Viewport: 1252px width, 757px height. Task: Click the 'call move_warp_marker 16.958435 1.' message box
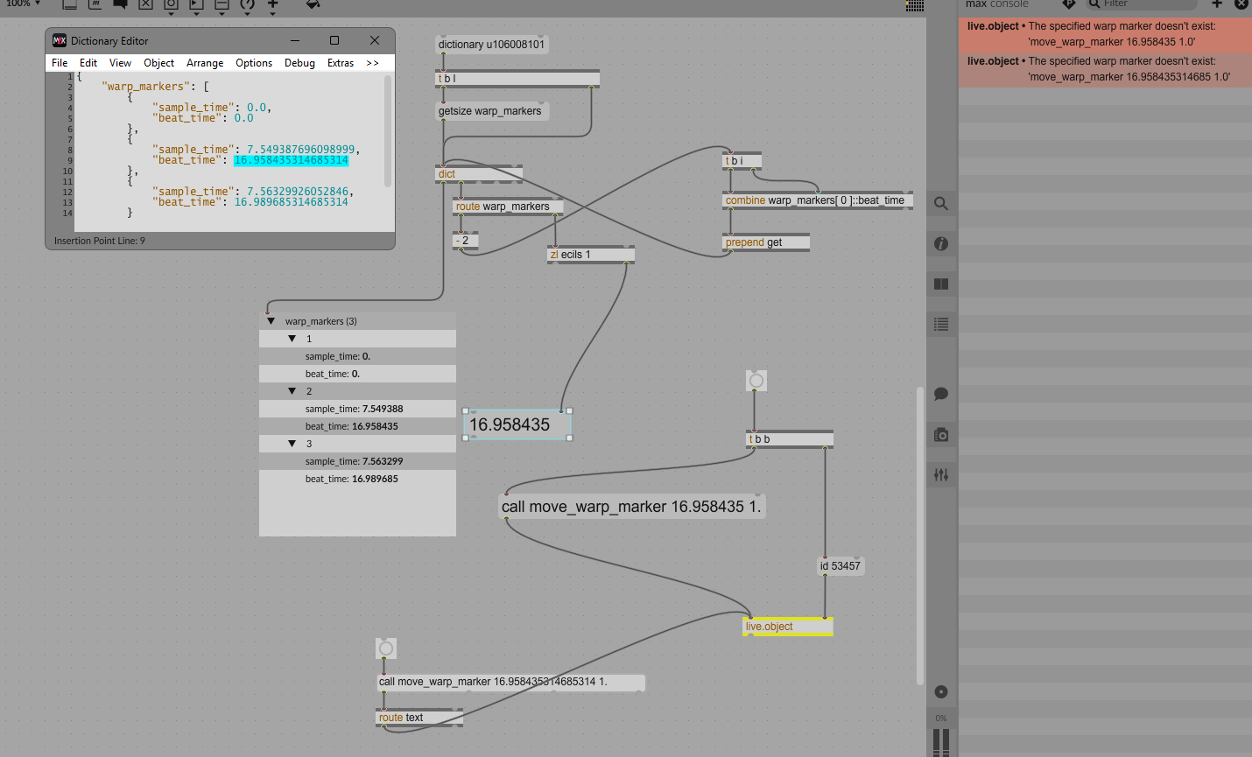(631, 507)
